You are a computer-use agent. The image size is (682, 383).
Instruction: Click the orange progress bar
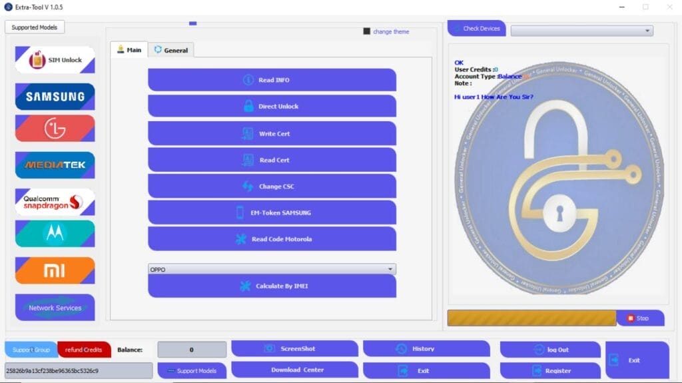click(531, 318)
